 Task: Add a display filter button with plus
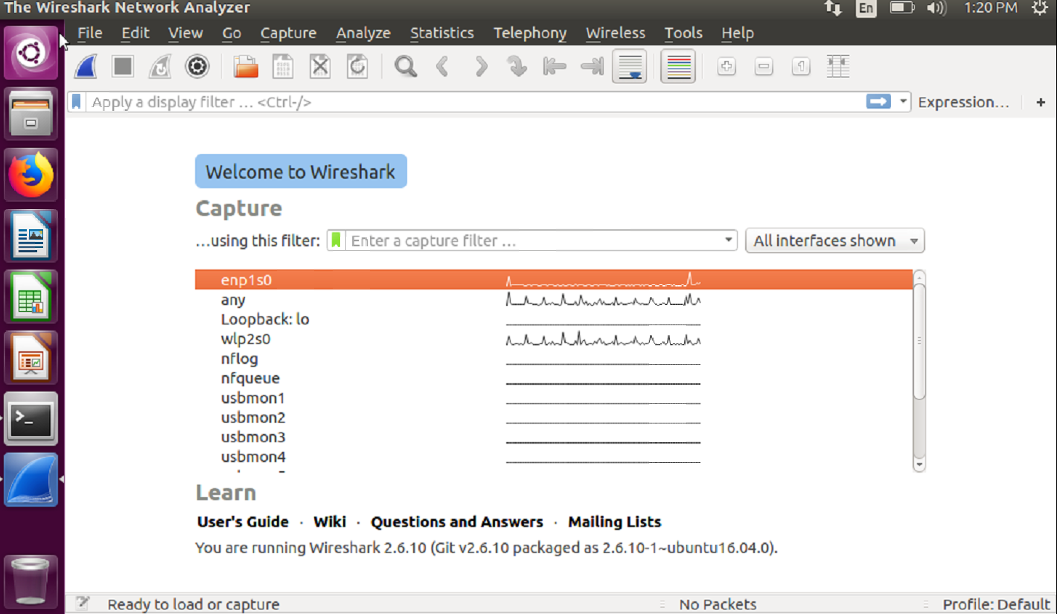(x=1041, y=102)
